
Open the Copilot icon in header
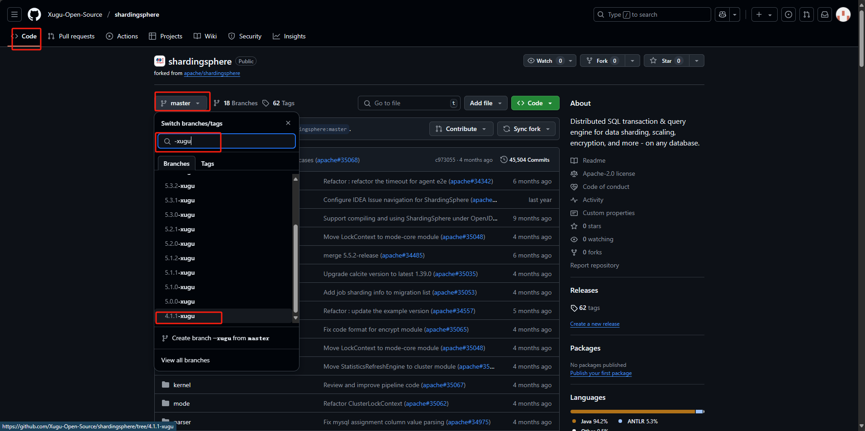[722, 14]
